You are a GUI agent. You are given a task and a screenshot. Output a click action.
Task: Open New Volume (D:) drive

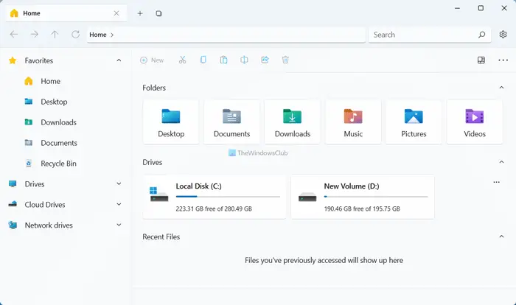363,197
